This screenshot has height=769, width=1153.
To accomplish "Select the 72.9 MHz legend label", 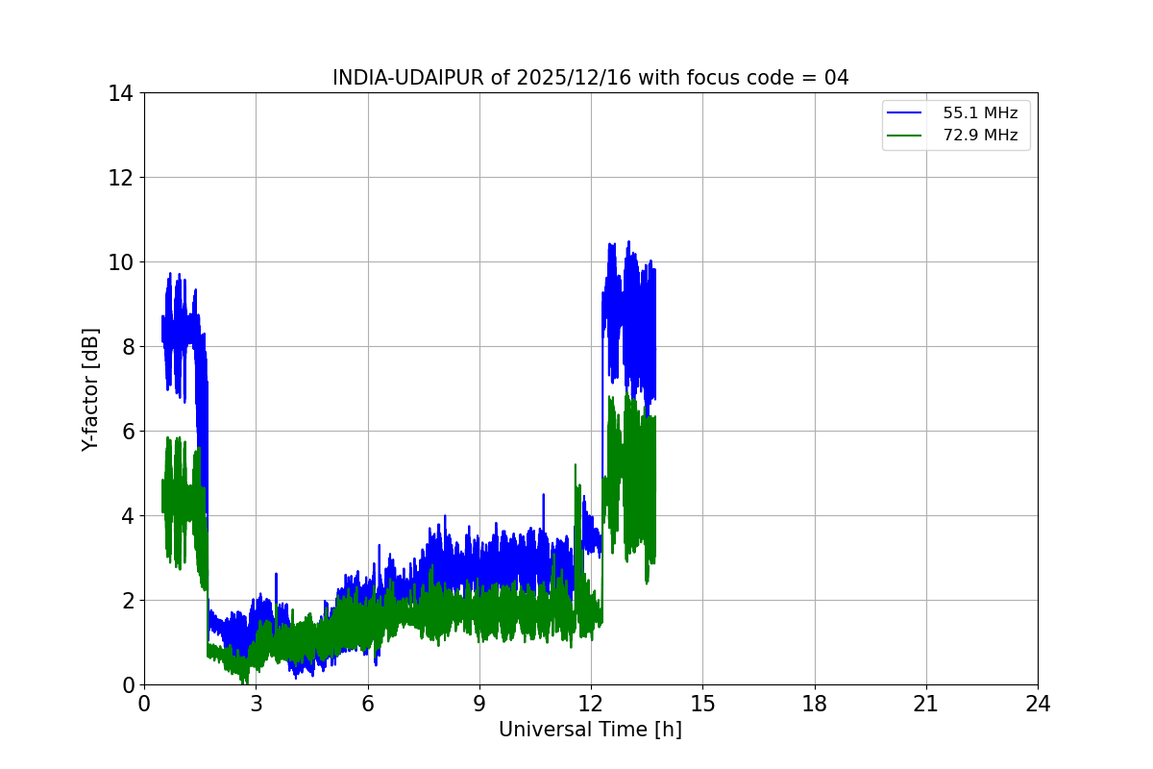I will tap(980, 136).
